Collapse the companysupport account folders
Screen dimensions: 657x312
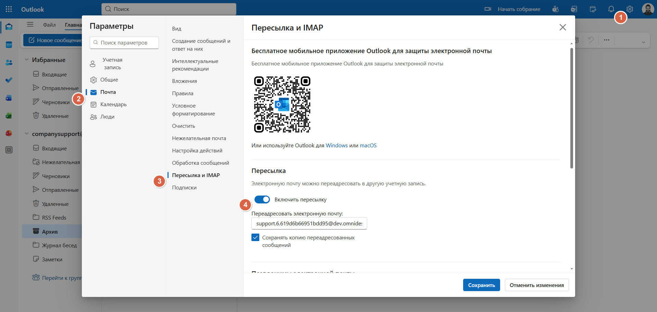pyautogui.click(x=27, y=134)
